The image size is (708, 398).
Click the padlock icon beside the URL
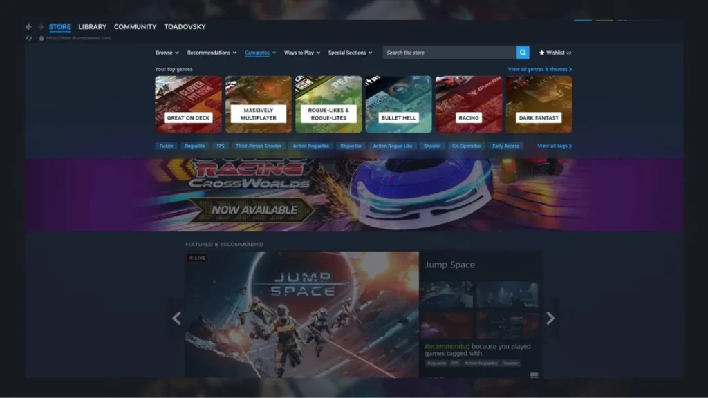click(x=41, y=38)
